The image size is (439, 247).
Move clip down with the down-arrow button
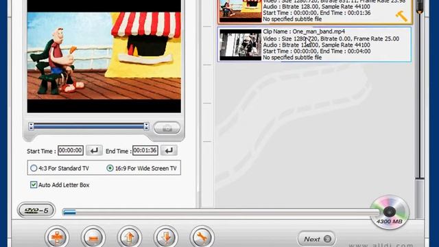(166, 237)
